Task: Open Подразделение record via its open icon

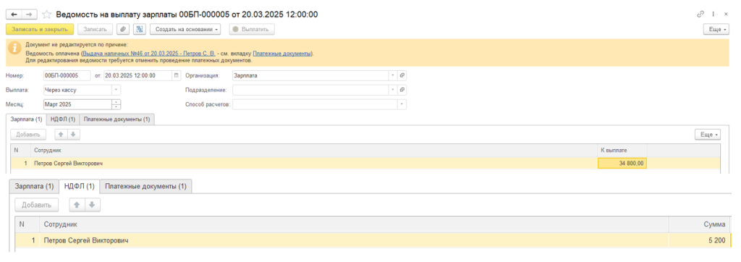Action: tap(402, 90)
